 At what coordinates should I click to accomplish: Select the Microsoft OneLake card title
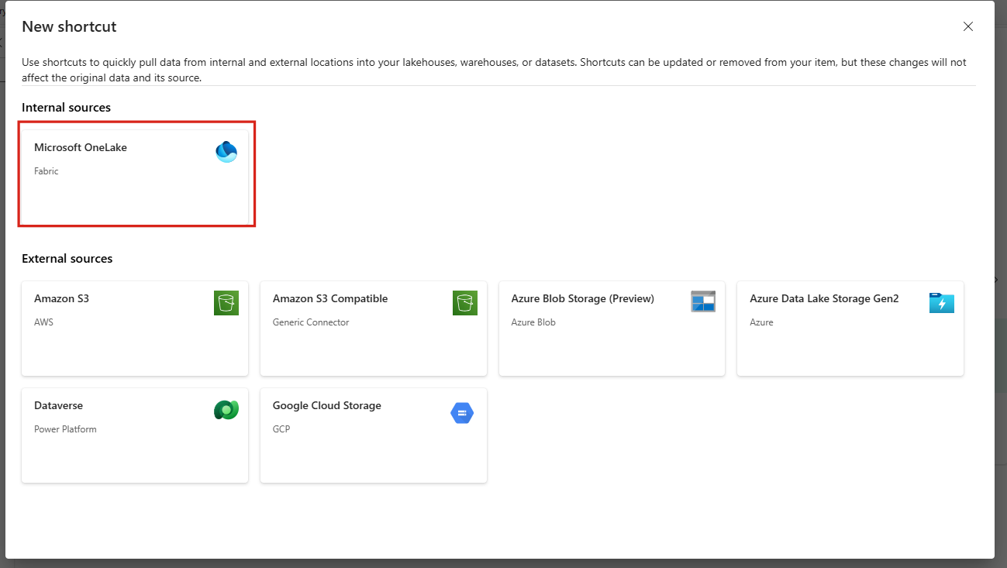coord(81,147)
